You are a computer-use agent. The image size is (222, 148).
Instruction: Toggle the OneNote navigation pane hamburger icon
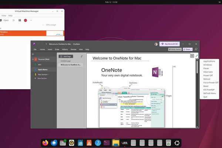(x=33, y=54)
